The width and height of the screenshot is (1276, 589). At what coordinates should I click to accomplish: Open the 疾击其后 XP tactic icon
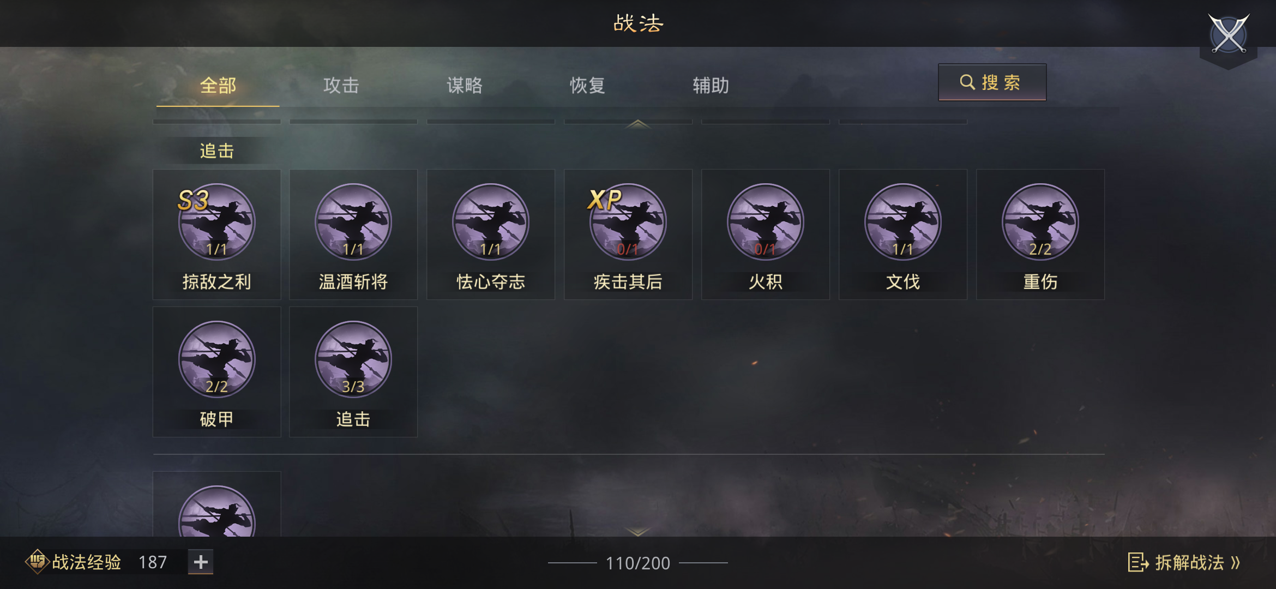628,222
